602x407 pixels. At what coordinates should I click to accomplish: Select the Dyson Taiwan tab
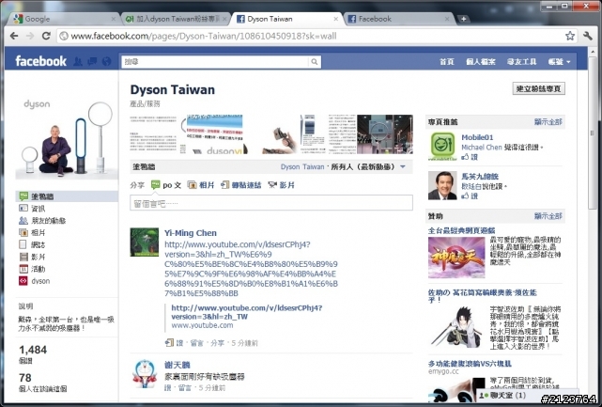click(x=286, y=19)
